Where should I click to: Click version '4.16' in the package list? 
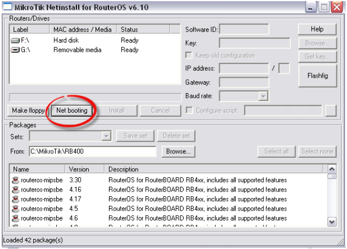point(75,189)
